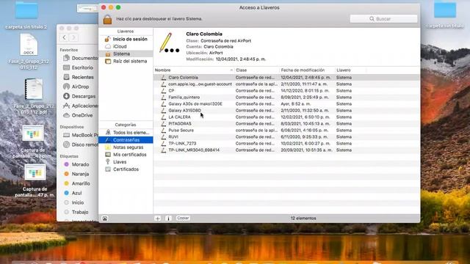Open Descargas in Finder sidebar
This screenshot has width=470, height=264.
click(x=80, y=96)
